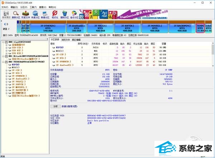Start the 快速分区 quick partition tool
This screenshot has height=158, width=215.
point(35,15)
